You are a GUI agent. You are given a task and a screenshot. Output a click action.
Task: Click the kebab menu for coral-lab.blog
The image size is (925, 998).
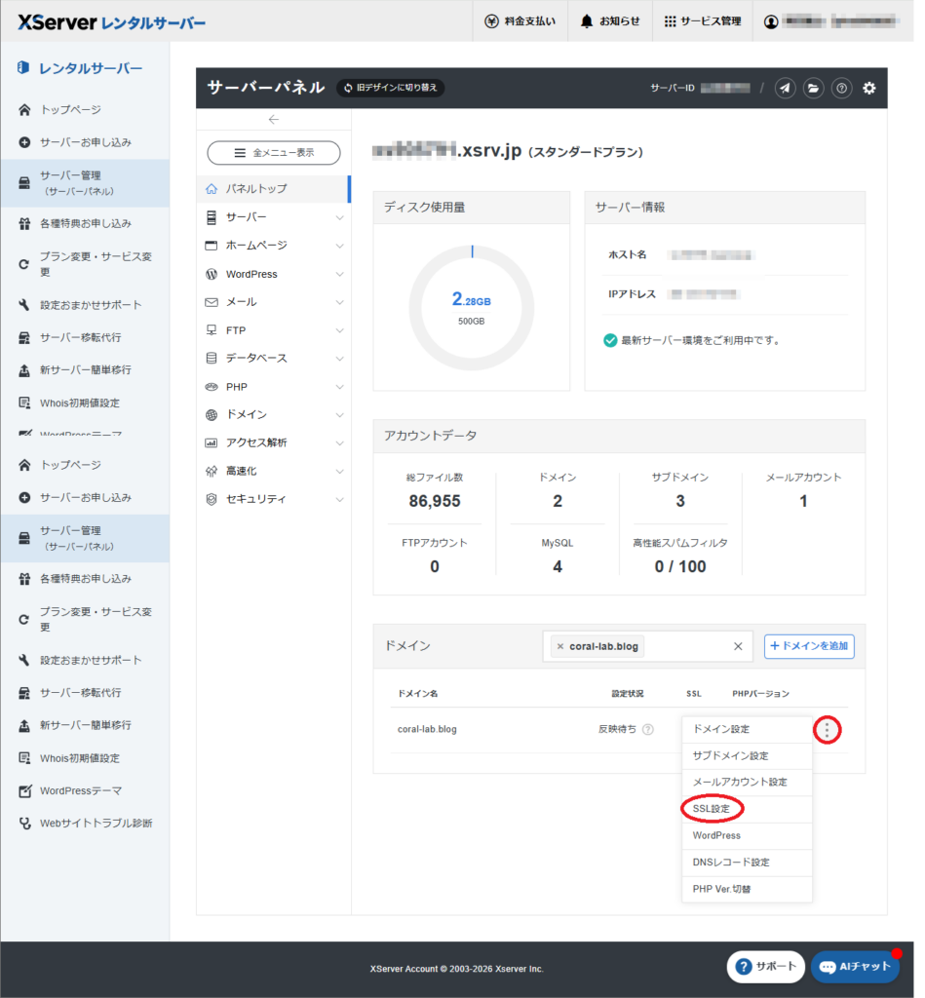827,729
